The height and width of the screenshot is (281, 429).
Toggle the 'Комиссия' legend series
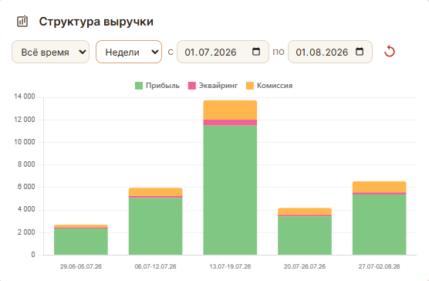[x=269, y=86]
